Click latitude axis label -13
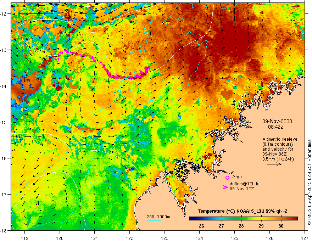This screenshot has height=241, width=312. click(4, 50)
